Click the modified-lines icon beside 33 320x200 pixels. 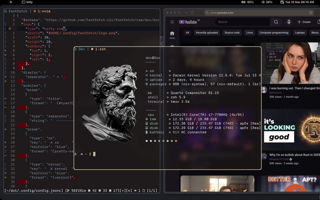point(100,191)
